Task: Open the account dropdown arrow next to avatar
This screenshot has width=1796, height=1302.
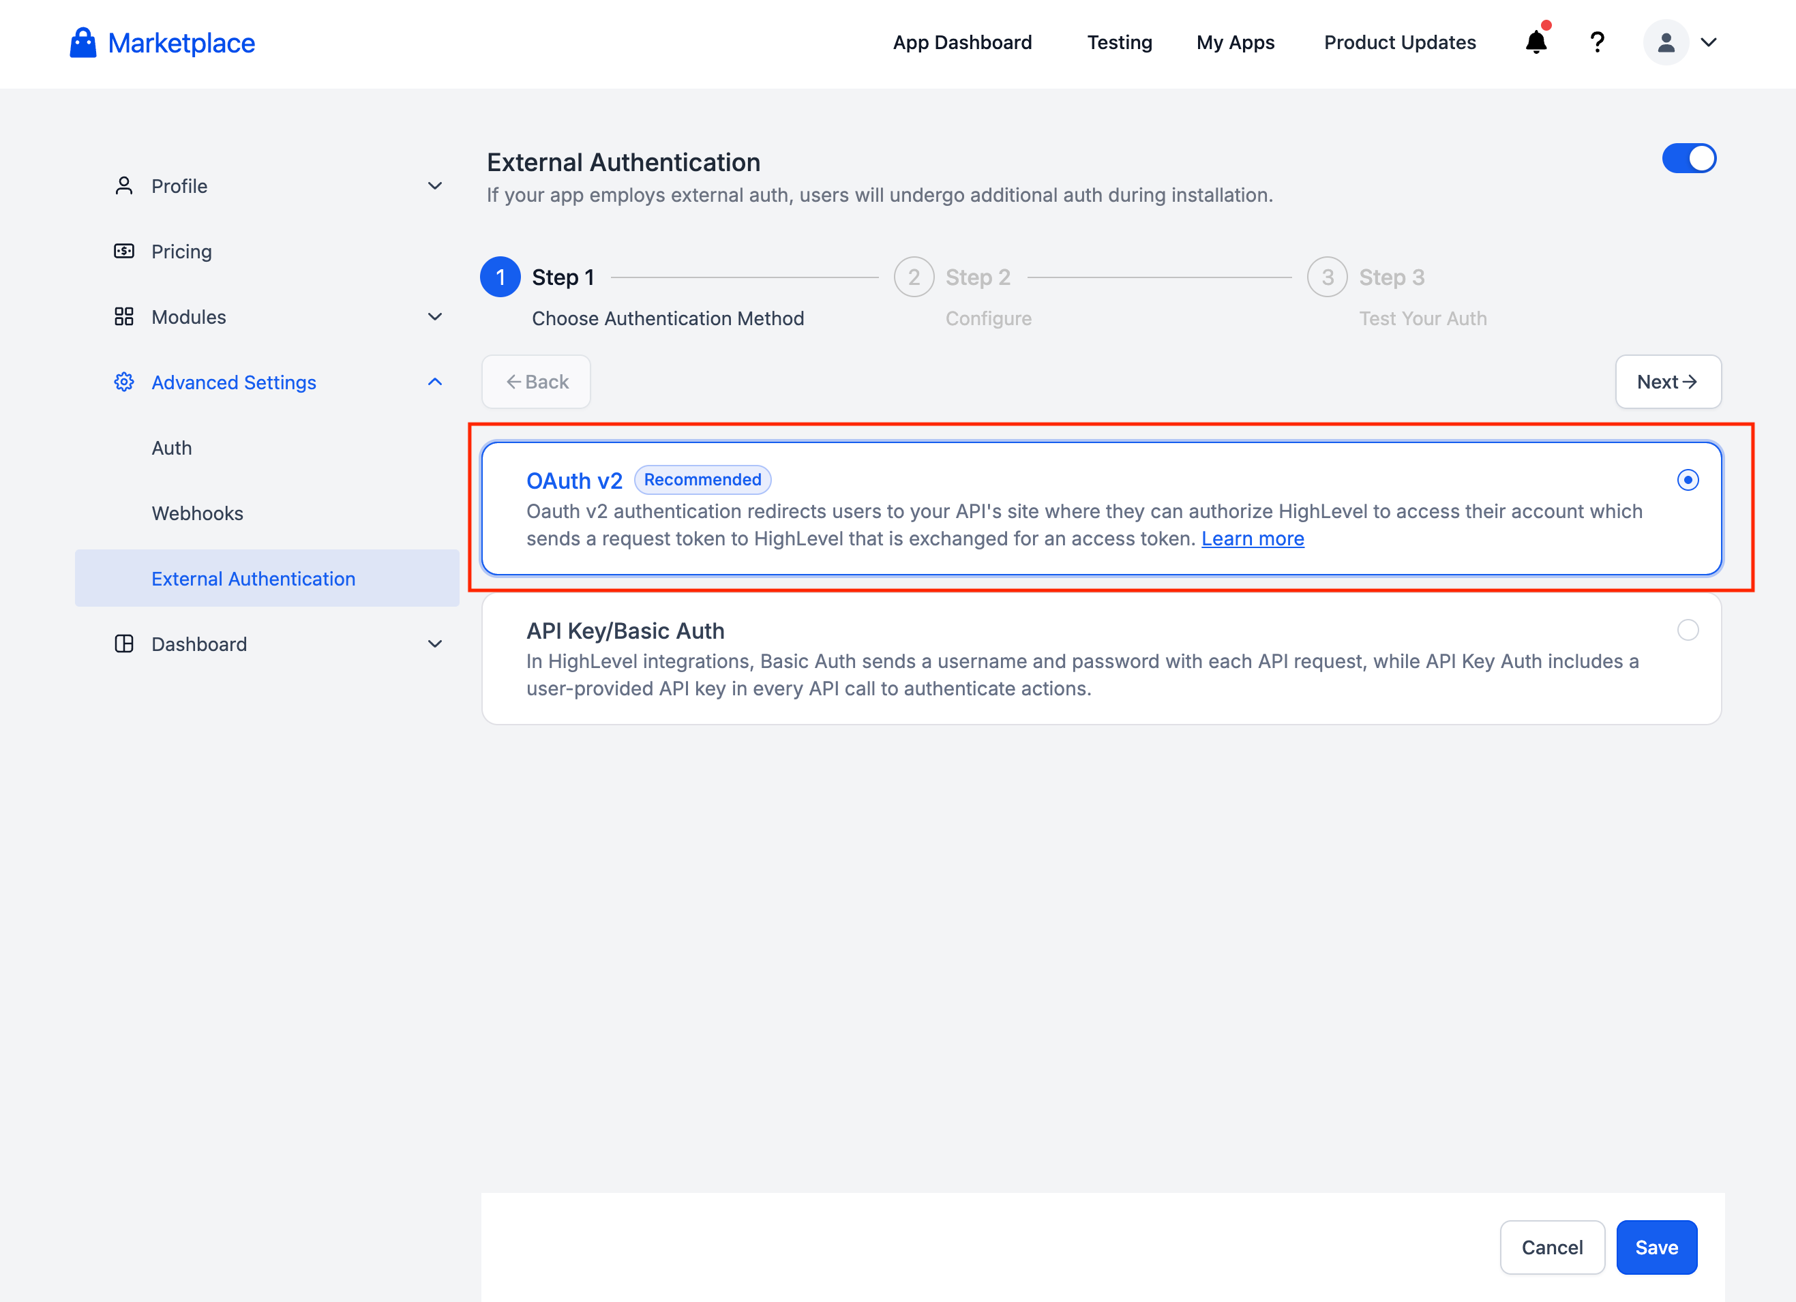Action: [x=1709, y=43]
